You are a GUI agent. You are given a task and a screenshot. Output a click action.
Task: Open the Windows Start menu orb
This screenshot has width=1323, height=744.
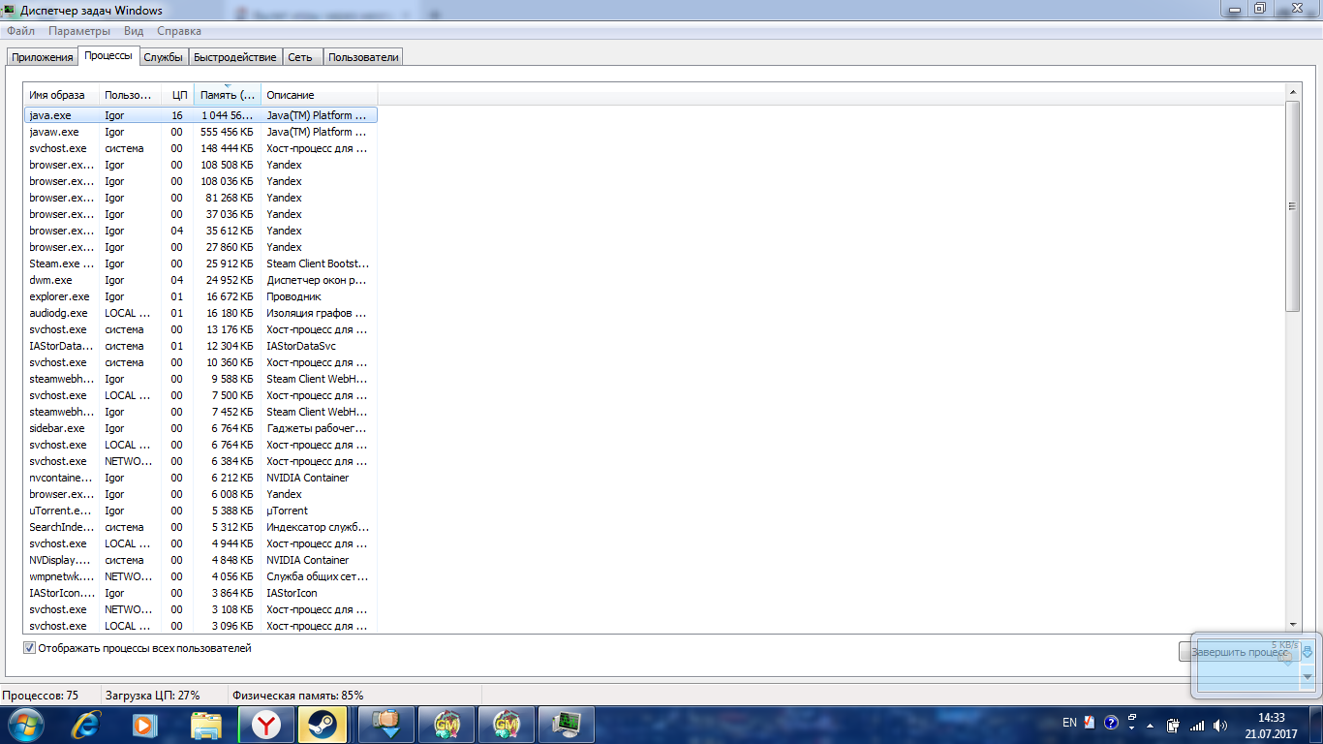(x=25, y=724)
